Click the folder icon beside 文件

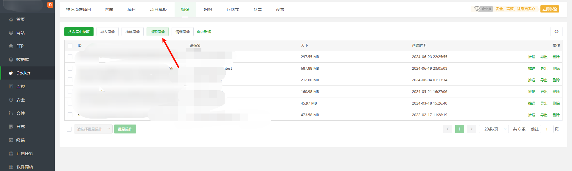point(11,113)
